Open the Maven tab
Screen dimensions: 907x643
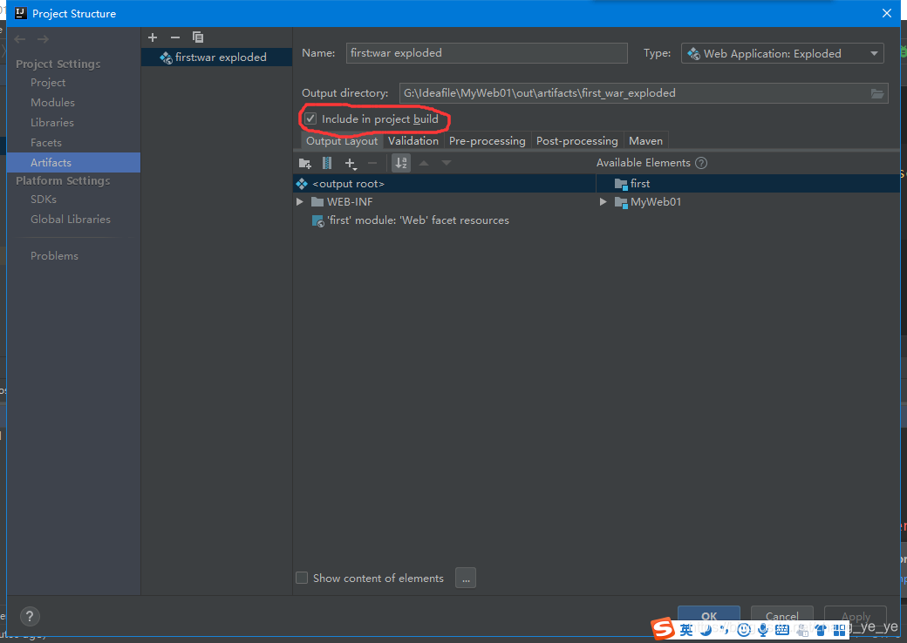pyautogui.click(x=645, y=141)
